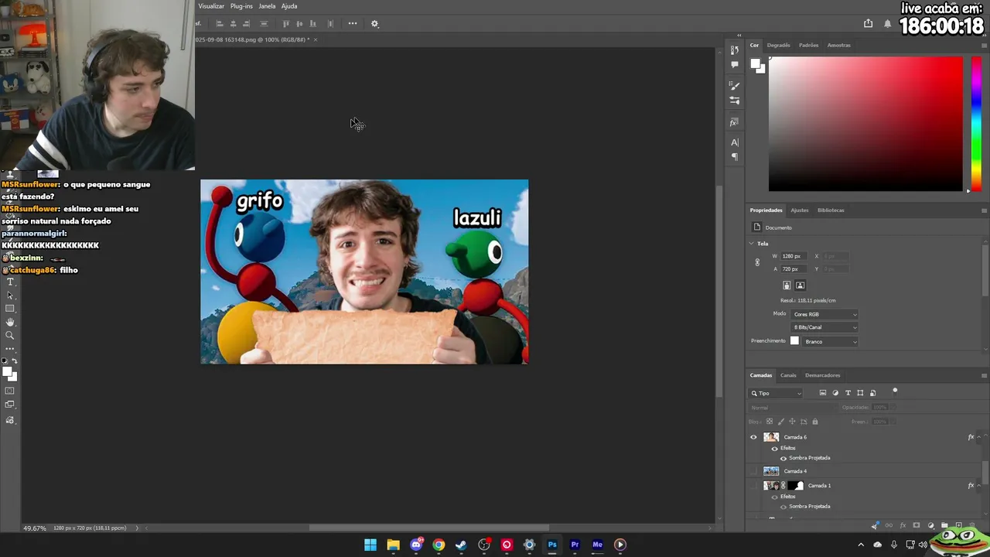Select the Path Selection arrow tool
The width and height of the screenshot is (990, 557).
pyautogui.click(x=10, y=296)
